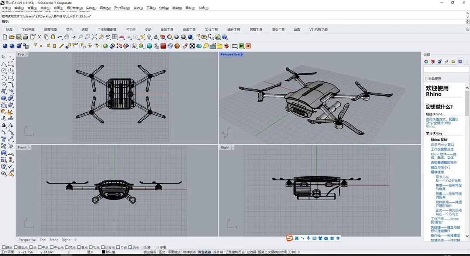Click the New file icon

point(5,37)
